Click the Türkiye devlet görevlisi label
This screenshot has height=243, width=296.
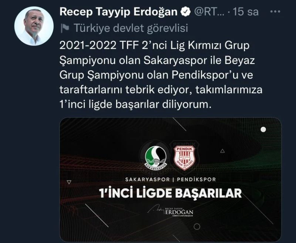pos(131,28)
